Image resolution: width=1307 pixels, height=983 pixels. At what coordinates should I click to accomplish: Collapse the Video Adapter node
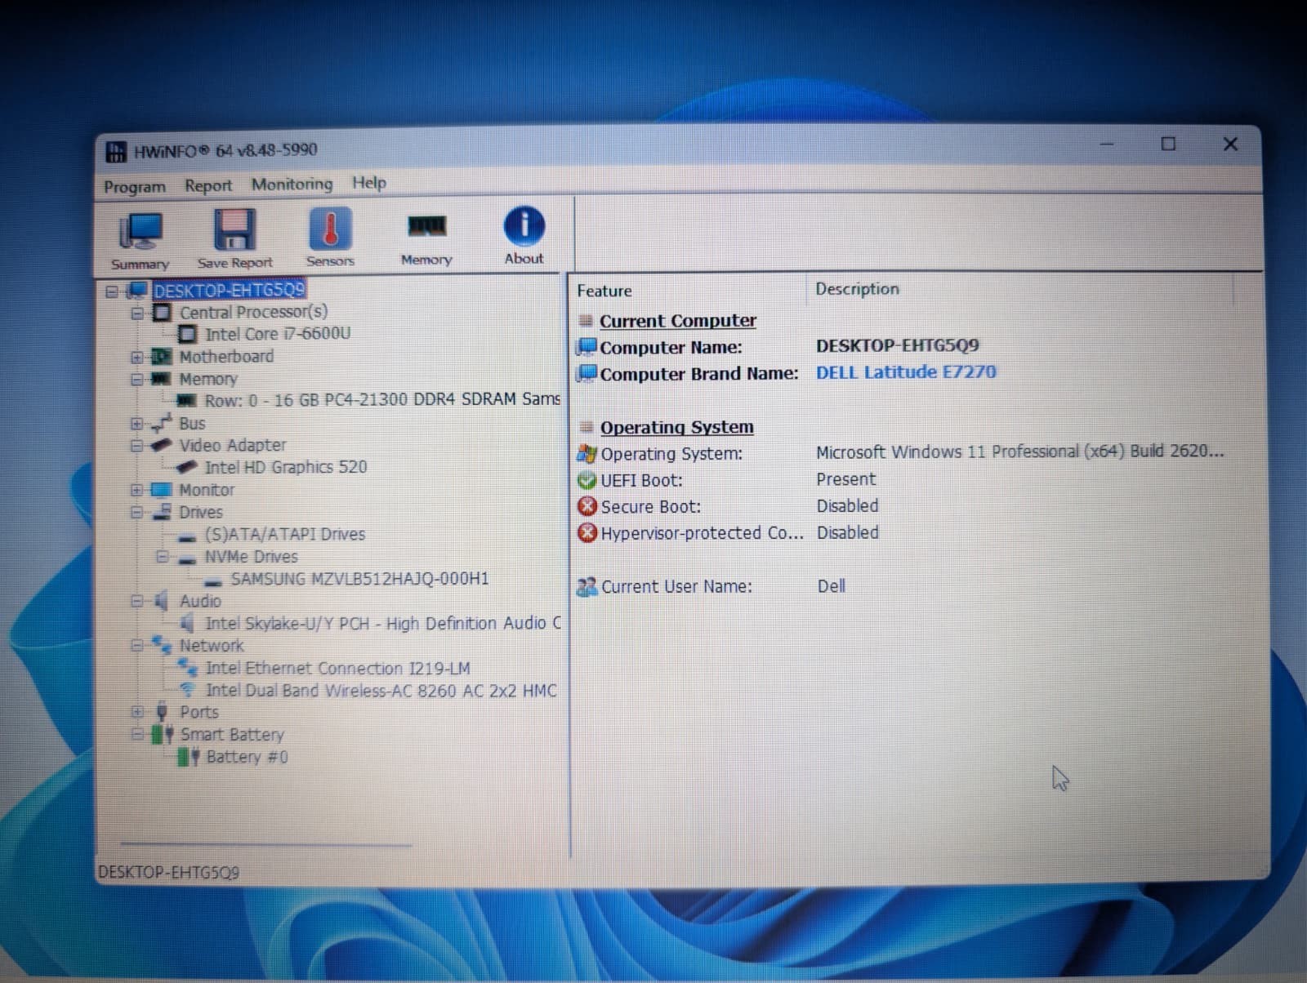tap(136, 446)
